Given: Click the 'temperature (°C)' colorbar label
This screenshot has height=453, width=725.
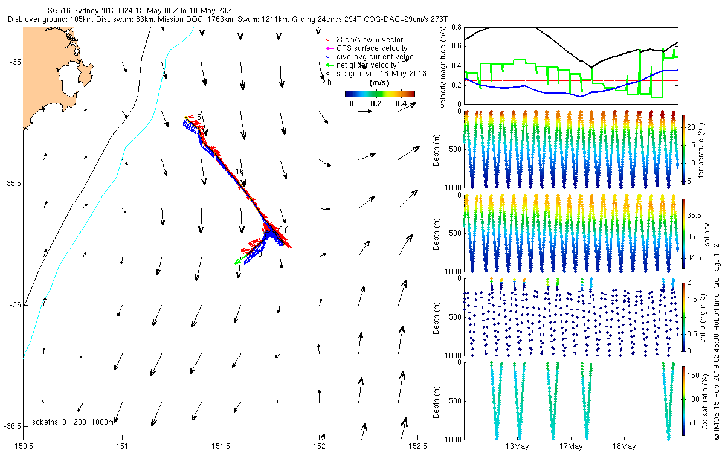Looking at the screenshot, I should [701, 149].
